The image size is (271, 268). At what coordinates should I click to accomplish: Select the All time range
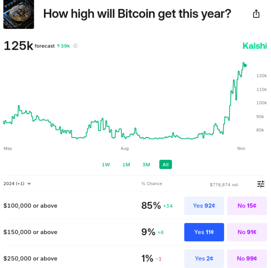point(165,165)
